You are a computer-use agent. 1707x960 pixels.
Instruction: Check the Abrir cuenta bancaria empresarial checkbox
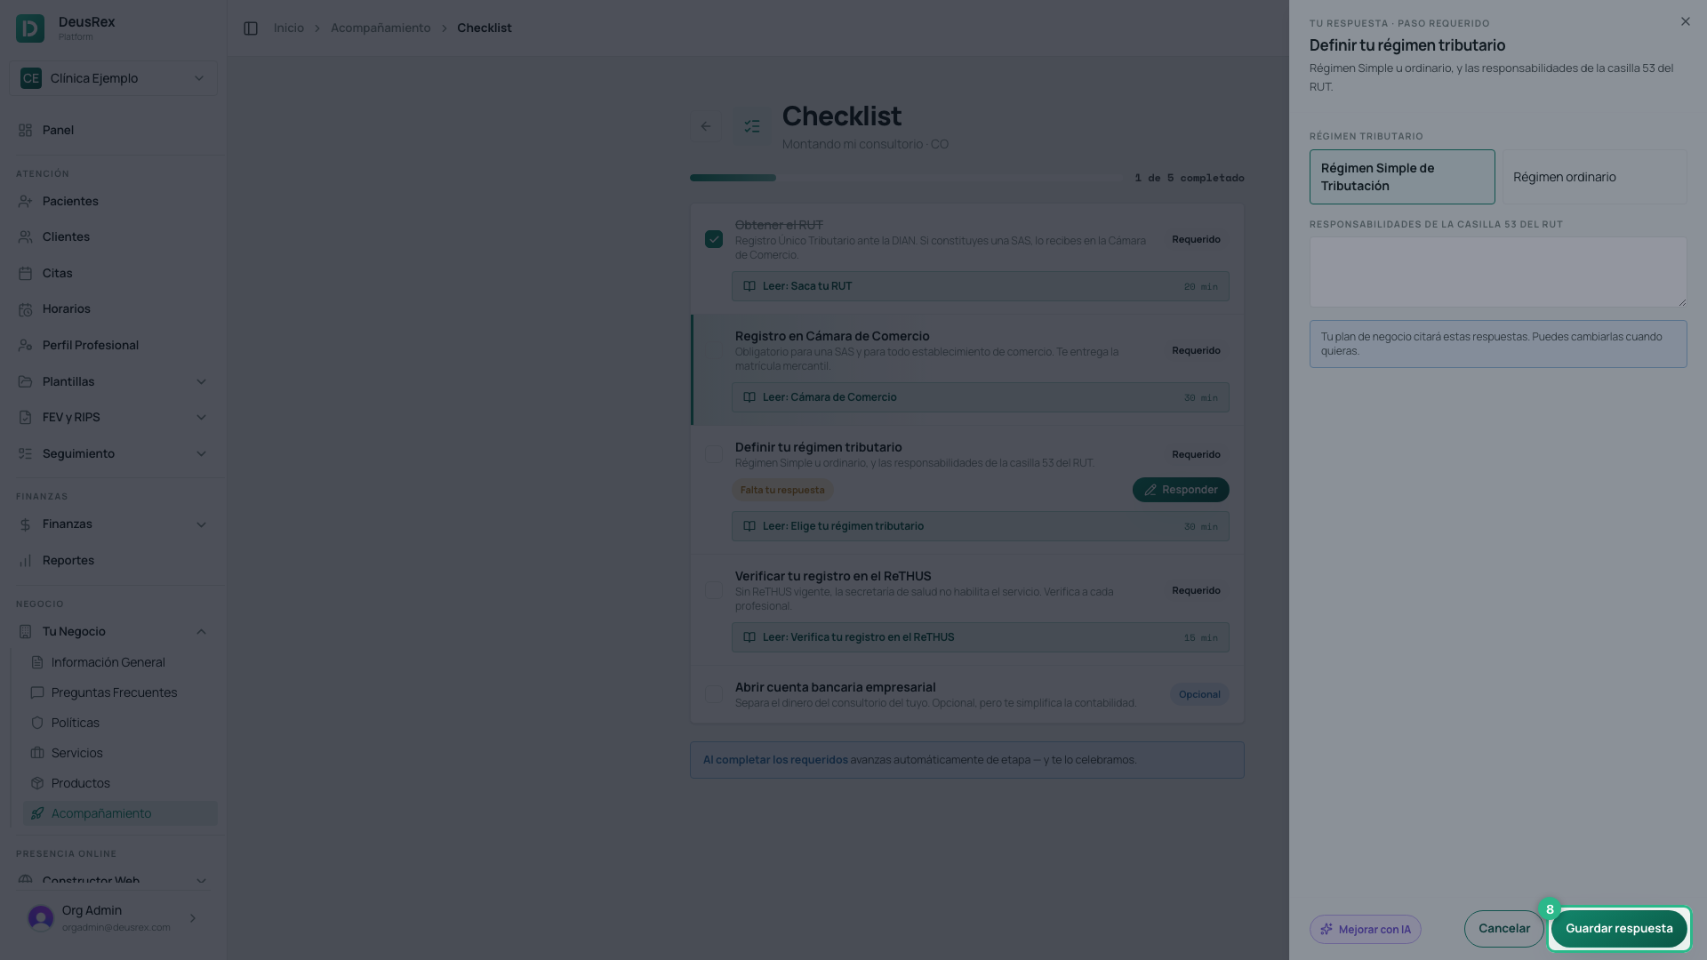714,694
